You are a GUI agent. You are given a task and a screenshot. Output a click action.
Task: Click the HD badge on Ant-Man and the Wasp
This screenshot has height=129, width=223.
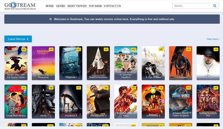click(x=134, y=88)
